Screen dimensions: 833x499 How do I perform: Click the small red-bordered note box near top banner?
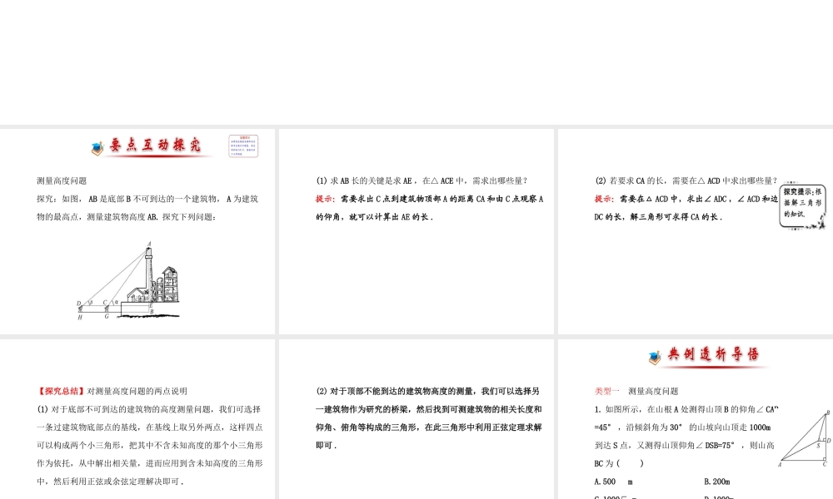[x=243, y=145]
